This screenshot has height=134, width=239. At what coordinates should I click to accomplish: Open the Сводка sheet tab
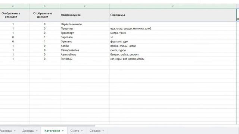coord(95,131)
